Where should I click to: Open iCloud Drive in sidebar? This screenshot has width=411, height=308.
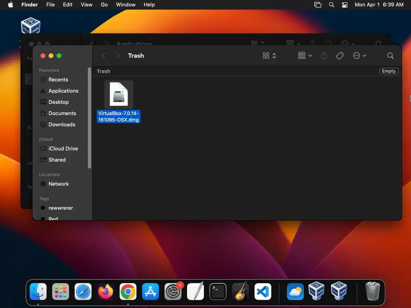click(x=63, y=148)
